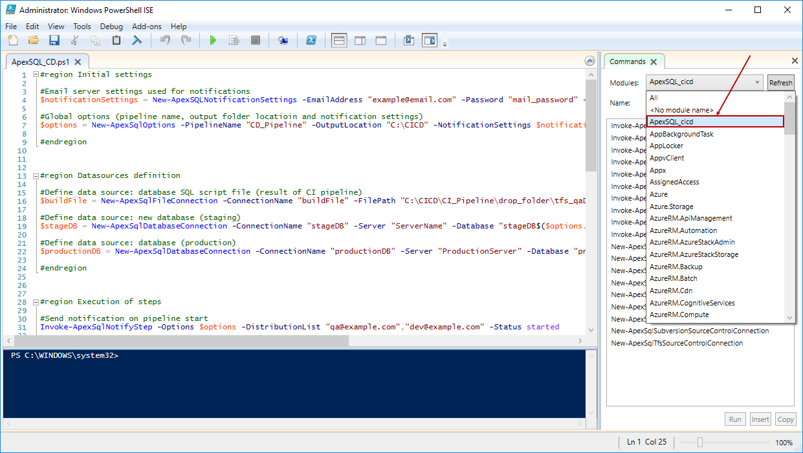Close the ApexSQL_CD.ps1 script tab

(78, 62)
